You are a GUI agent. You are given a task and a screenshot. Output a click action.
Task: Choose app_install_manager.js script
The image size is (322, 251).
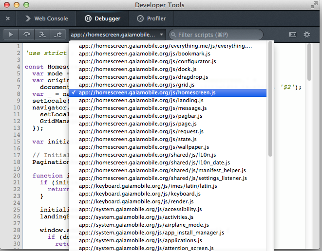(x=168, y=233)
